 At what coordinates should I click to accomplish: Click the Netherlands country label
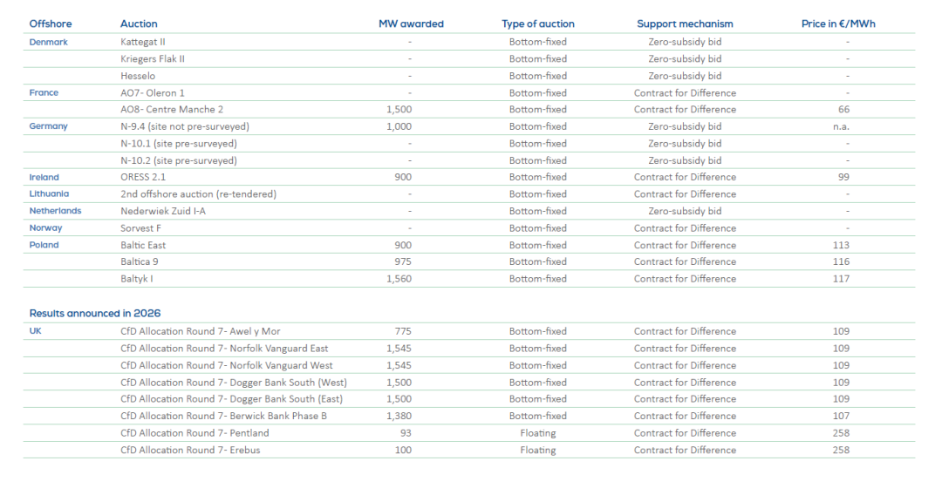56,211
